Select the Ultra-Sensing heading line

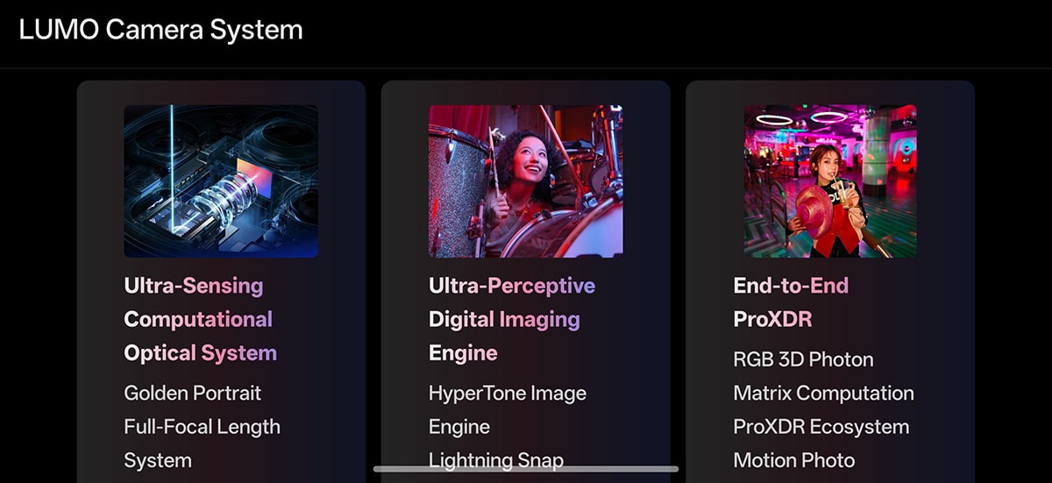click(194, 286)
